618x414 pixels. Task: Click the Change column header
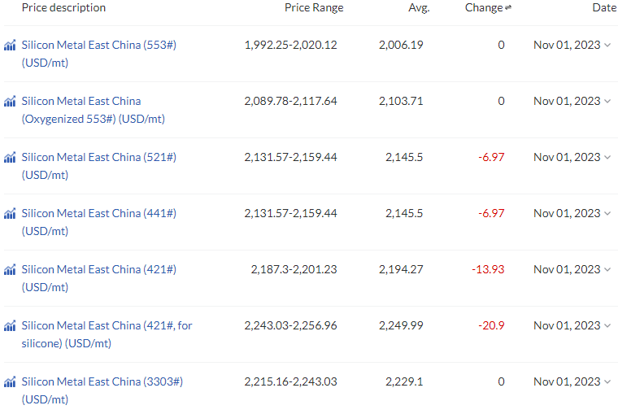484,7
